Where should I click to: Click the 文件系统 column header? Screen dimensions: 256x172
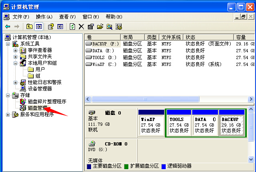pyautogui.click(x=171, y=37)
